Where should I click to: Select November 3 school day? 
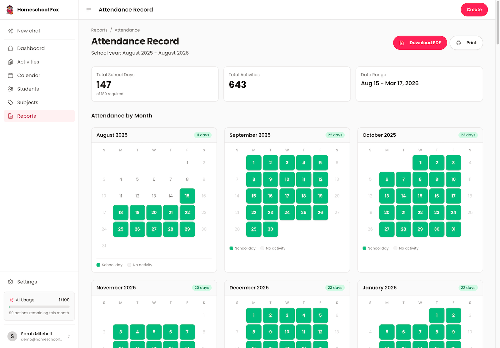(121, 332)
